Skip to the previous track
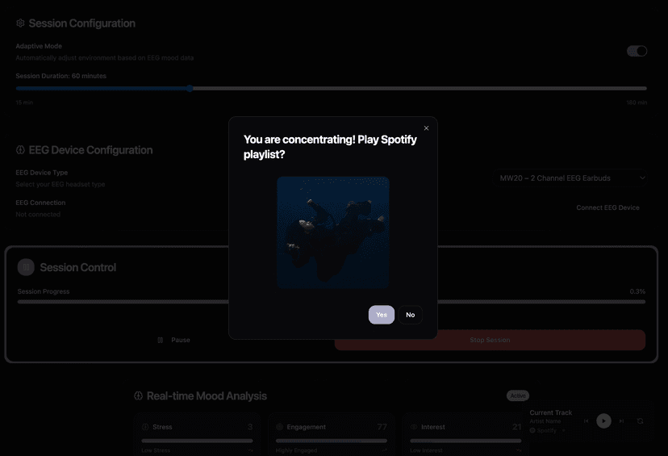The height and width of the screenshot is (456, 668). click(x=586, y=420)
